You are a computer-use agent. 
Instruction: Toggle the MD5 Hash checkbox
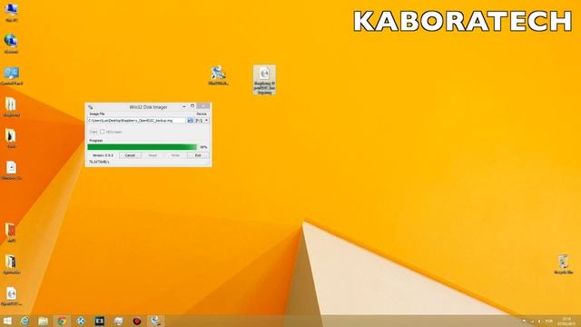point(103,132)
